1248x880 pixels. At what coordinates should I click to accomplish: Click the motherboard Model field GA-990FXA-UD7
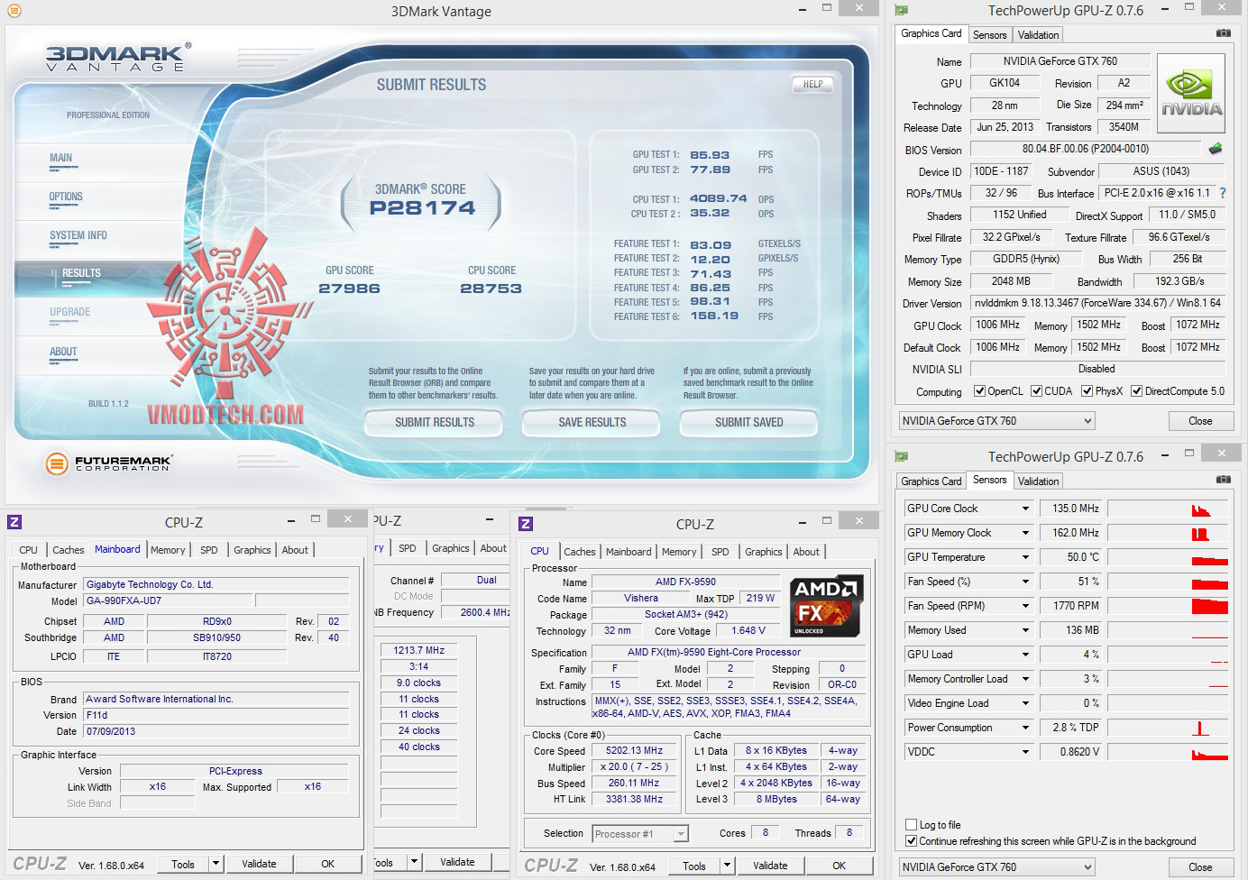tap(169, 600)
